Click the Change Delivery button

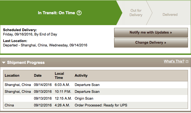[151, 43]
